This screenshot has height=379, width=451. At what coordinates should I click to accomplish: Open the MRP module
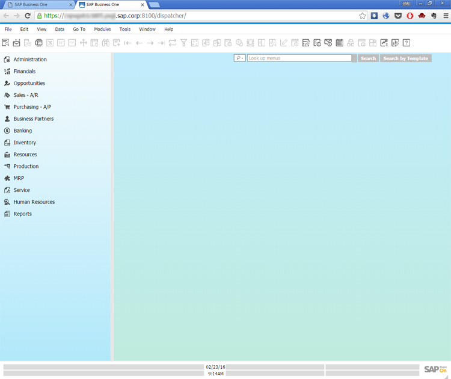(19, 178)
